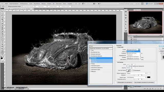164x92 pixels.
Task: Launch Bridge from the application bar
Action: point(76,4)
